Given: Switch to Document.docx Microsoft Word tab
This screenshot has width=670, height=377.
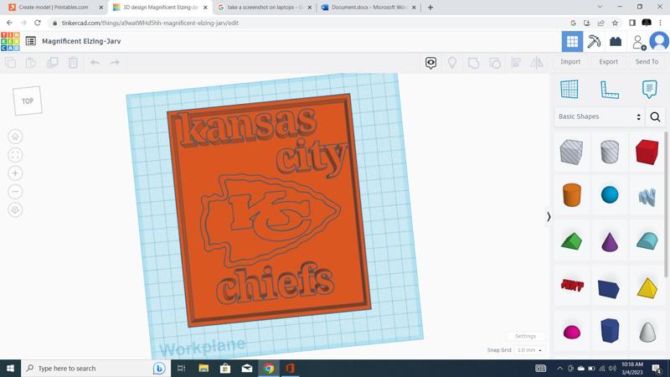Looking at the screenshot, I should (x=368, y=8).
